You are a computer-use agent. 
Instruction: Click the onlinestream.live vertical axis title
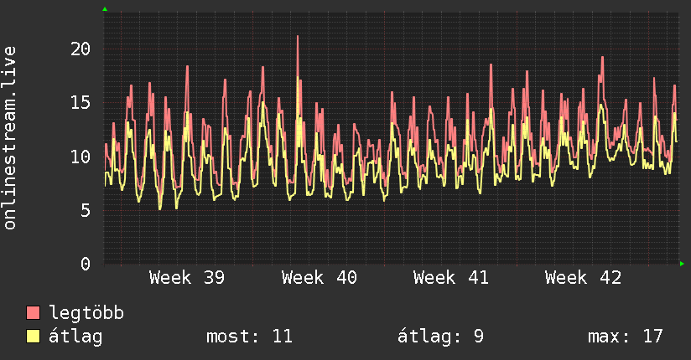(x=10, y=138)
